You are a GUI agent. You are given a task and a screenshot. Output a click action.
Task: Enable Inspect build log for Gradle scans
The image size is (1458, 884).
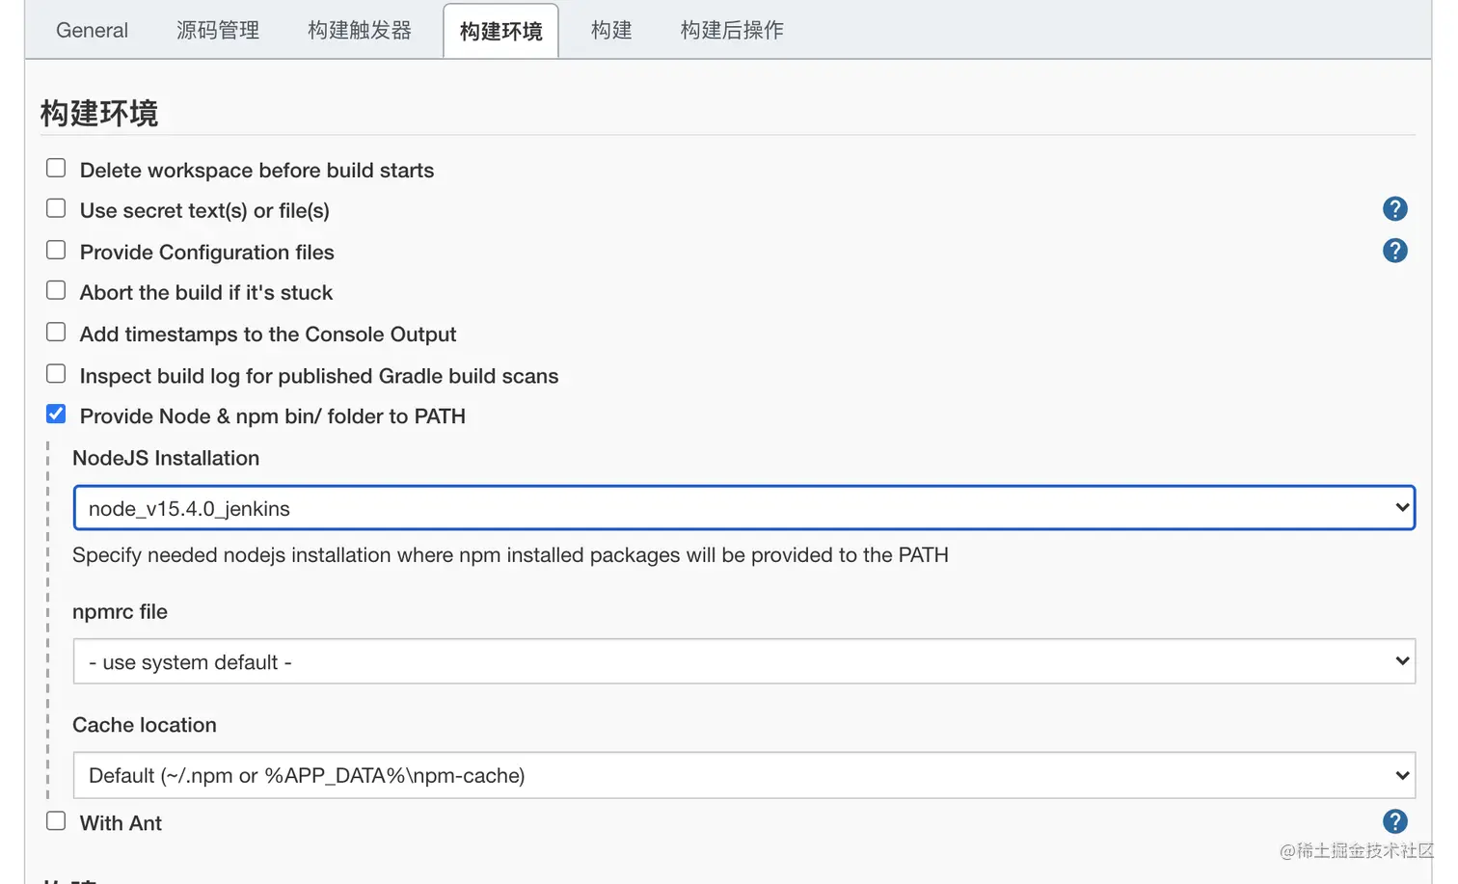pyautogui.click(x=56, y=374)
